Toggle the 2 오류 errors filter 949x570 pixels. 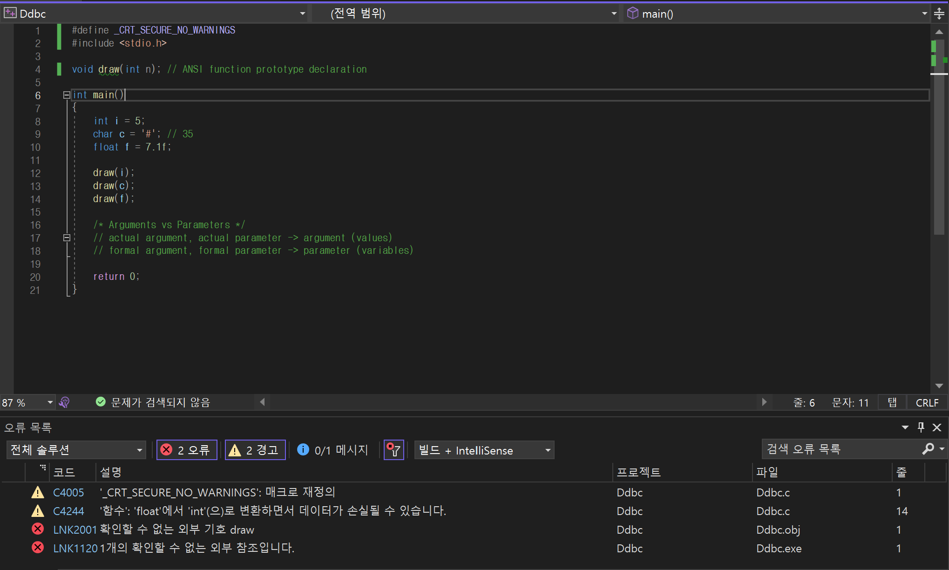click(x=187, y=450)
